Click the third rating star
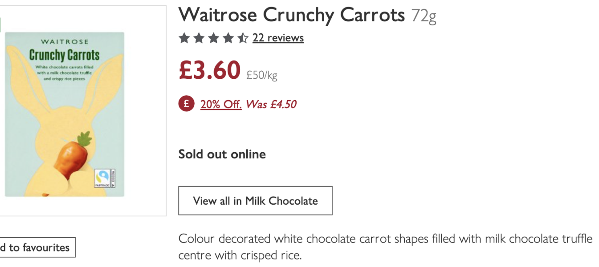The image size is (599, 267). point(213,38)
